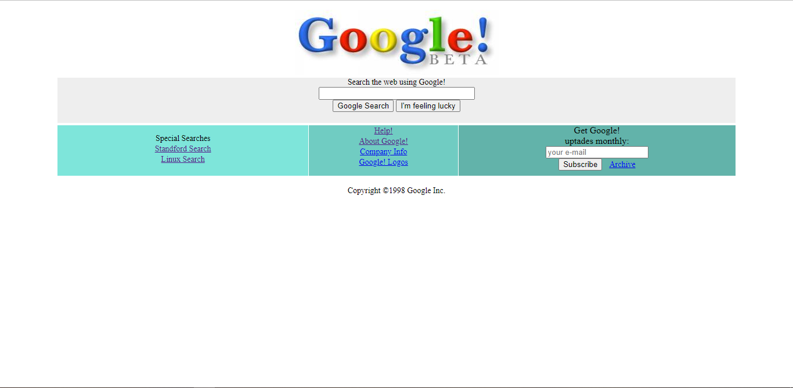Screen dimensions: 793x388
Task: Open the Standford Search link
Action: point(183,148)
